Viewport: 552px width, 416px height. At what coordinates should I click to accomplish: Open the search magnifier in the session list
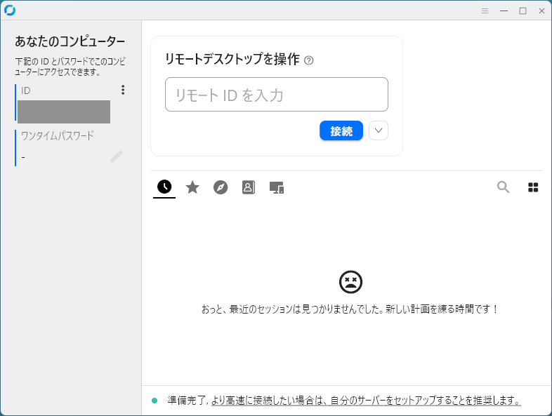tap(503, 187)
